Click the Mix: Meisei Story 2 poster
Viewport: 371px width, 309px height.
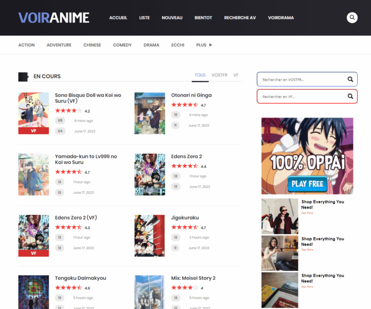point(150,292)
